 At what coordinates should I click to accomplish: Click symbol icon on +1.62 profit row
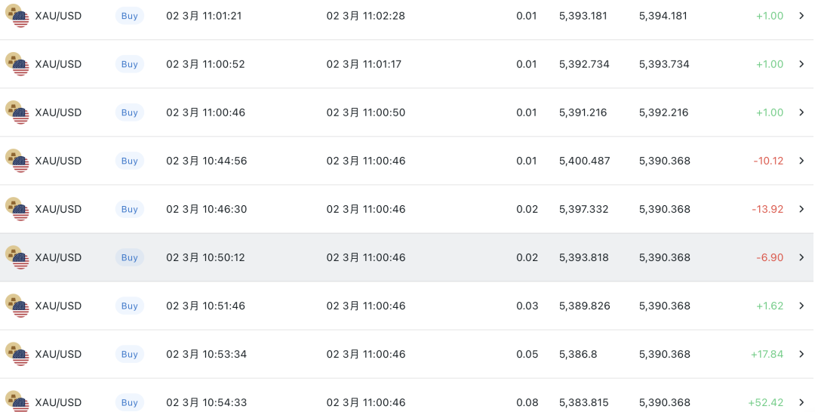[17, 306]
